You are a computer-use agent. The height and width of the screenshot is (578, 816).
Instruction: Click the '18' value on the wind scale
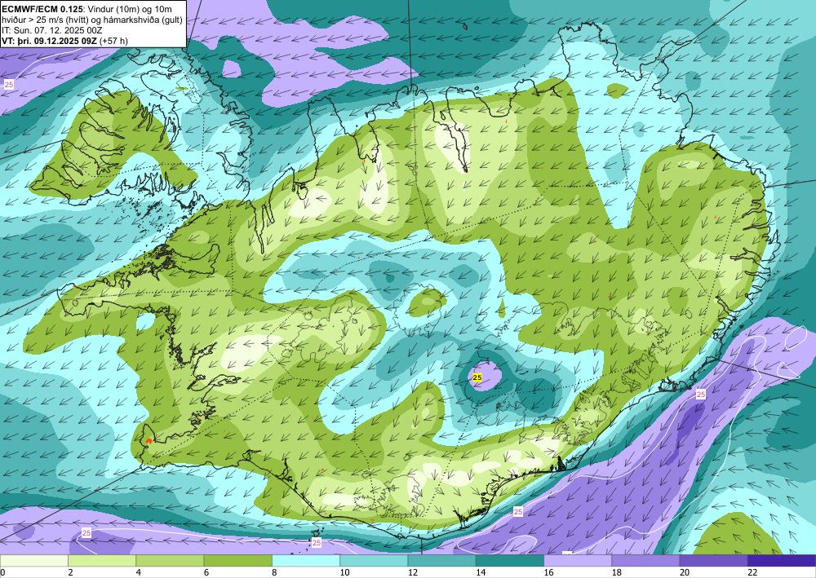coord(617,572)
